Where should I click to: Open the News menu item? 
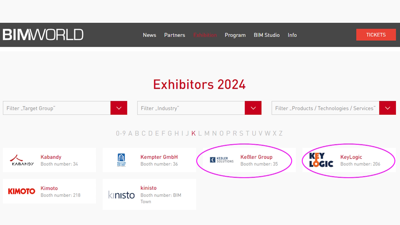click(x=149, y=35)
